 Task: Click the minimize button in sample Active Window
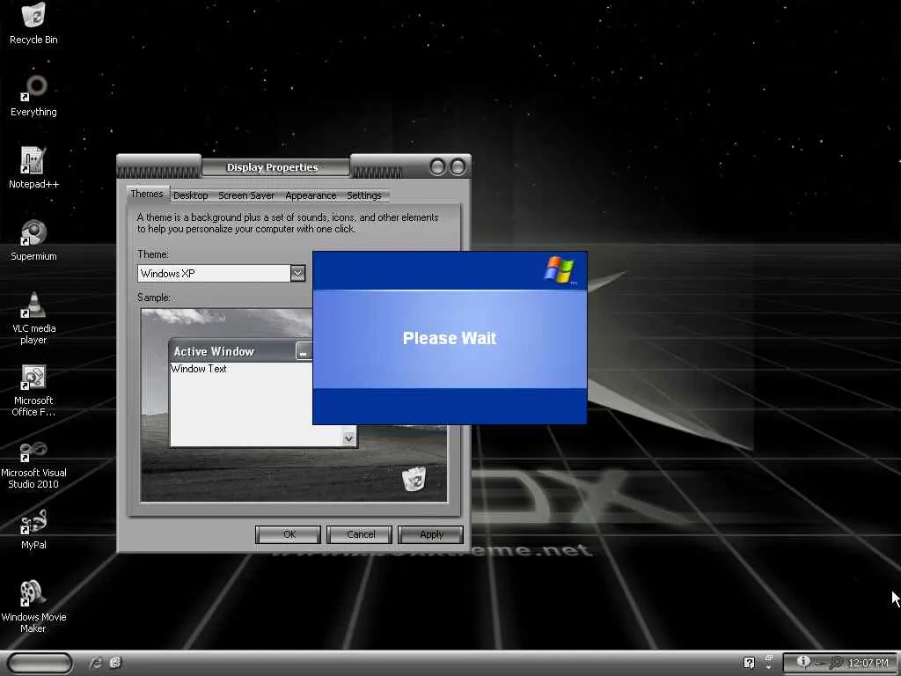click(304, 351)
